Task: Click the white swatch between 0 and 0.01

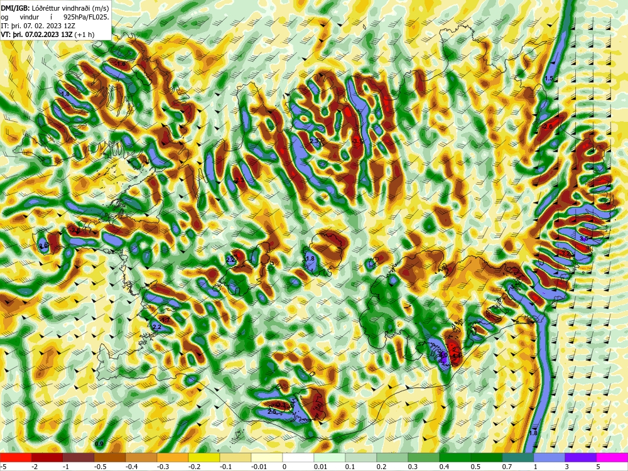Action: (x=298, y=457)
